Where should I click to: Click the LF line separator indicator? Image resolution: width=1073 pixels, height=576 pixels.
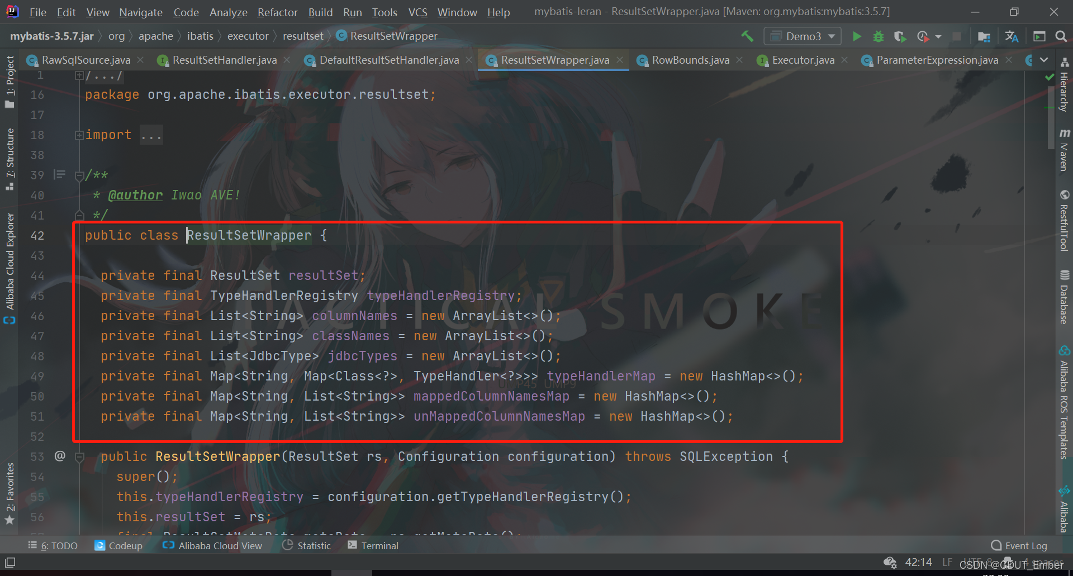[x=947, y=562]
